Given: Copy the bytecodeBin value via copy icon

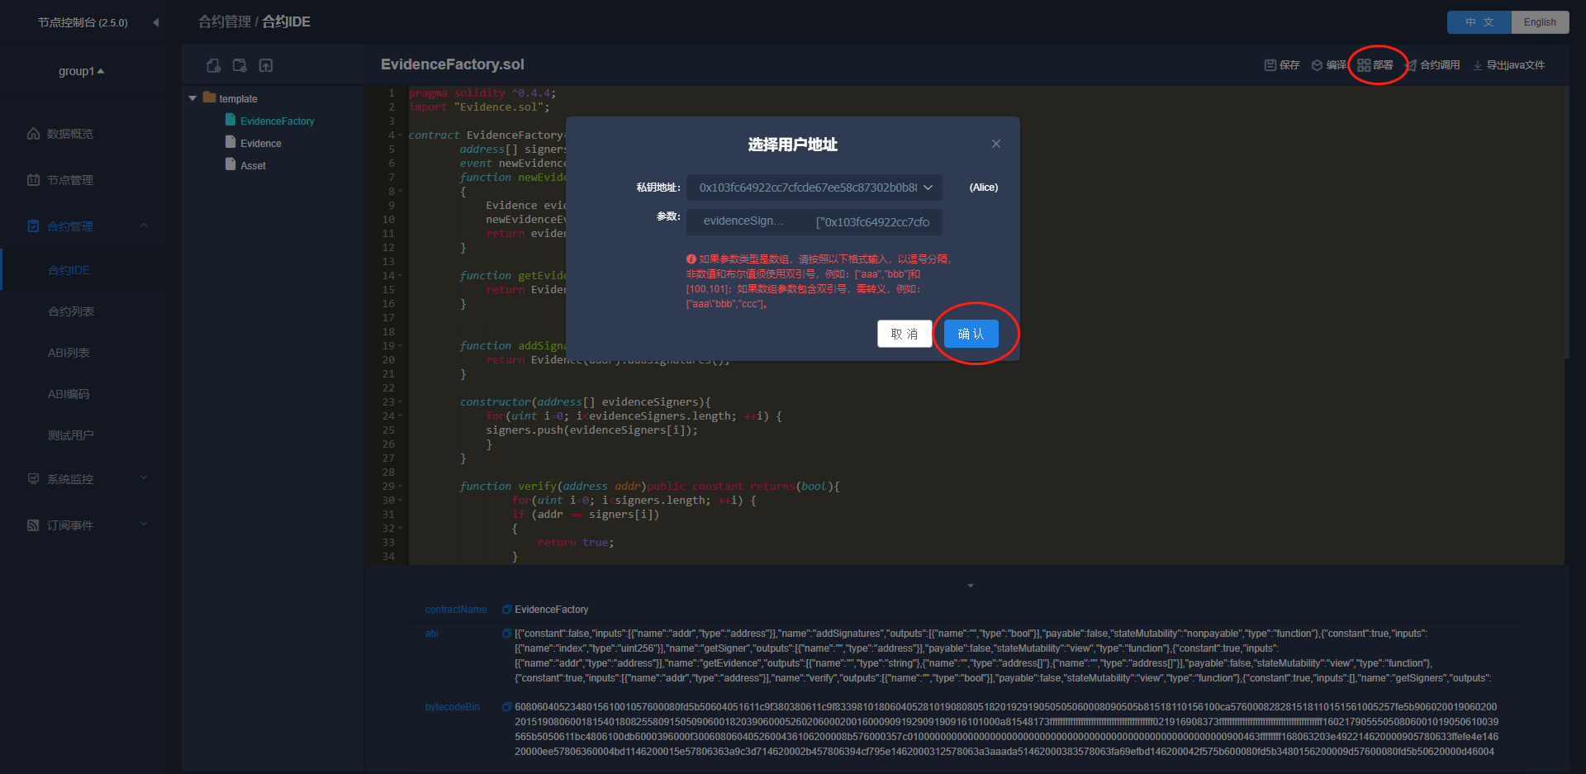Looking at the screenshot, I should (x=506, y=707).
